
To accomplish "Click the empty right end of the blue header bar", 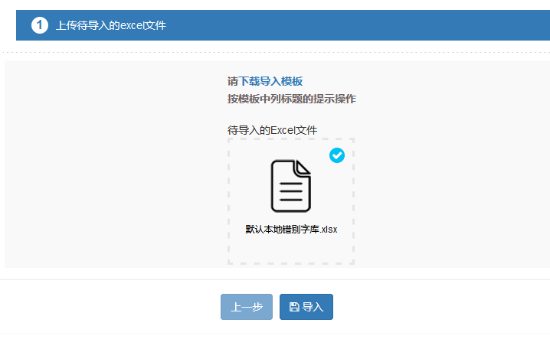I will click(x=460, y=25).
